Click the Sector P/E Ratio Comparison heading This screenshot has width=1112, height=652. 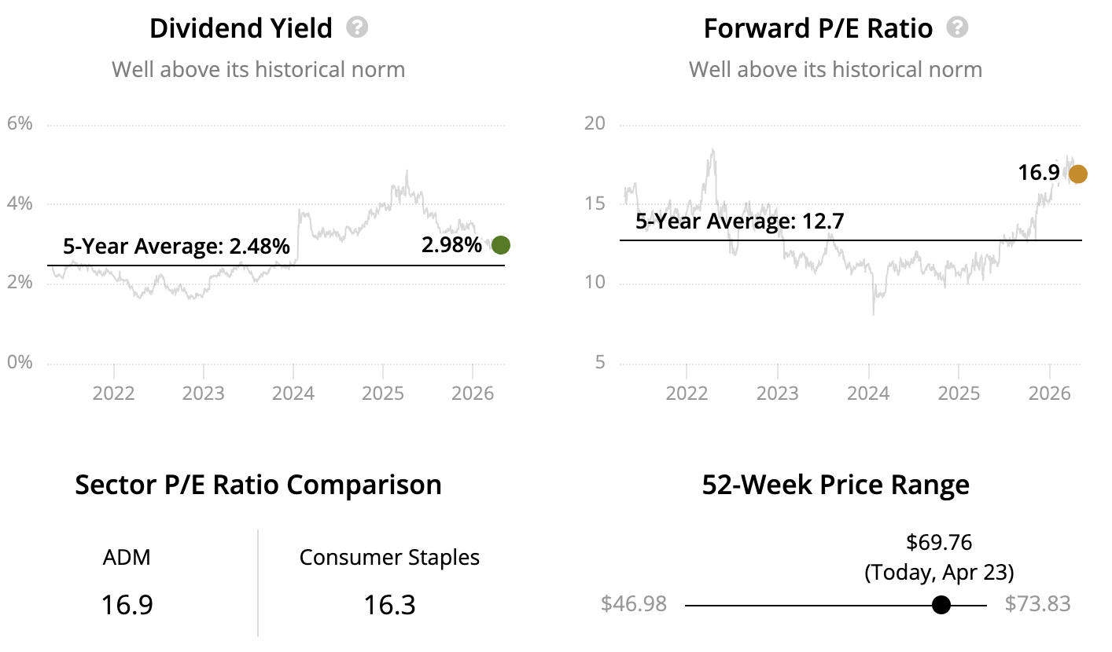point(258,485)
